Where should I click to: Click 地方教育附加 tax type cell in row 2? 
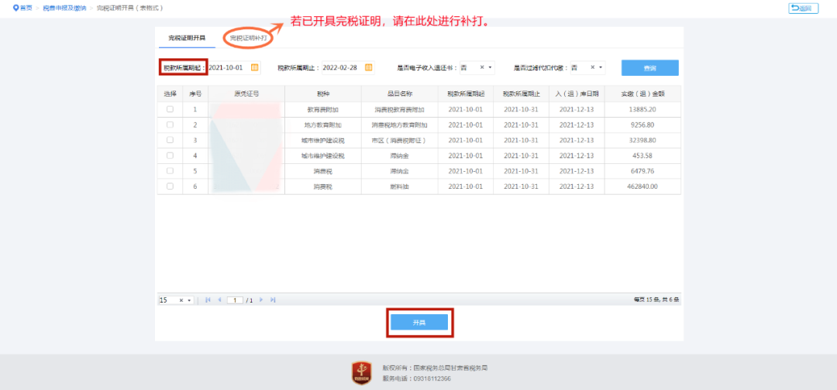tap(323, 125)
